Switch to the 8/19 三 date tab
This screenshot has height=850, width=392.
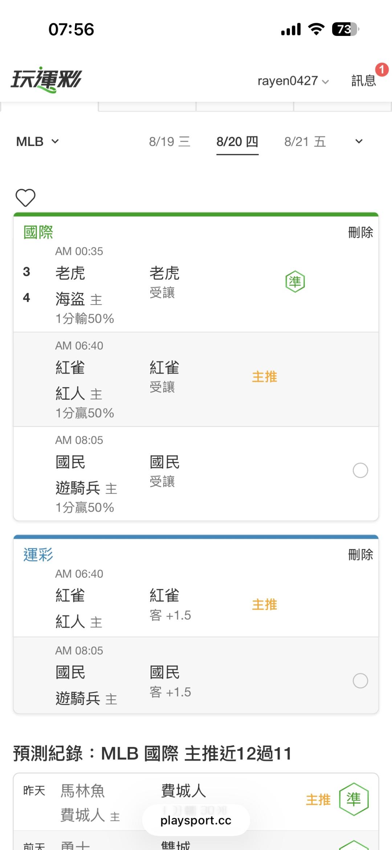[x=170, y=142]
